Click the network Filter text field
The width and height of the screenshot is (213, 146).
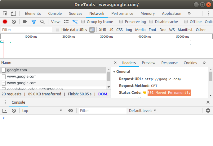(26, 30)
